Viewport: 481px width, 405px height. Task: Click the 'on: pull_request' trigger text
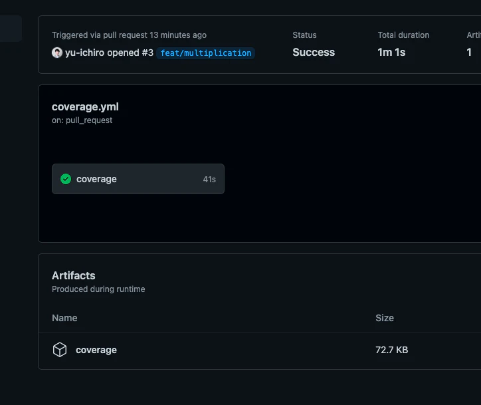[x=82, y=120]
